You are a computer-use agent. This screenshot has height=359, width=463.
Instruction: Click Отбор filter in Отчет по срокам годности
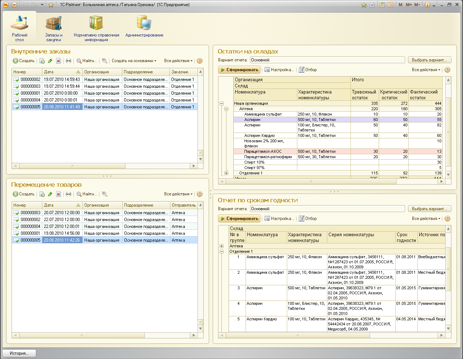(307, 219)
